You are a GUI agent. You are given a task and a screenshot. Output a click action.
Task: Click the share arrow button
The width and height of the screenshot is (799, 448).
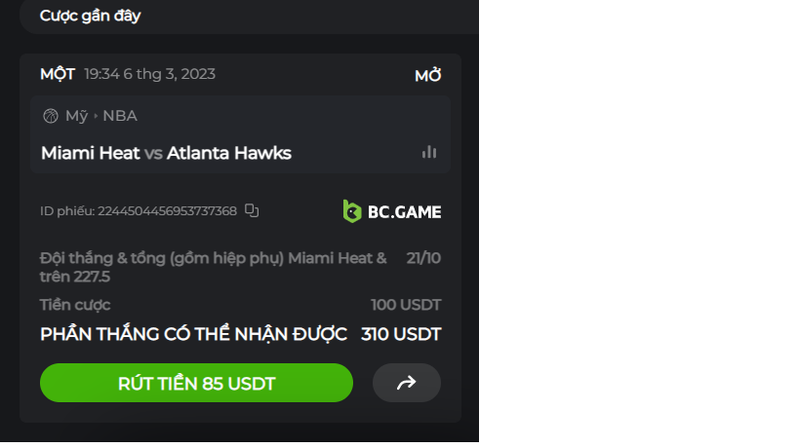coord(407,383)
